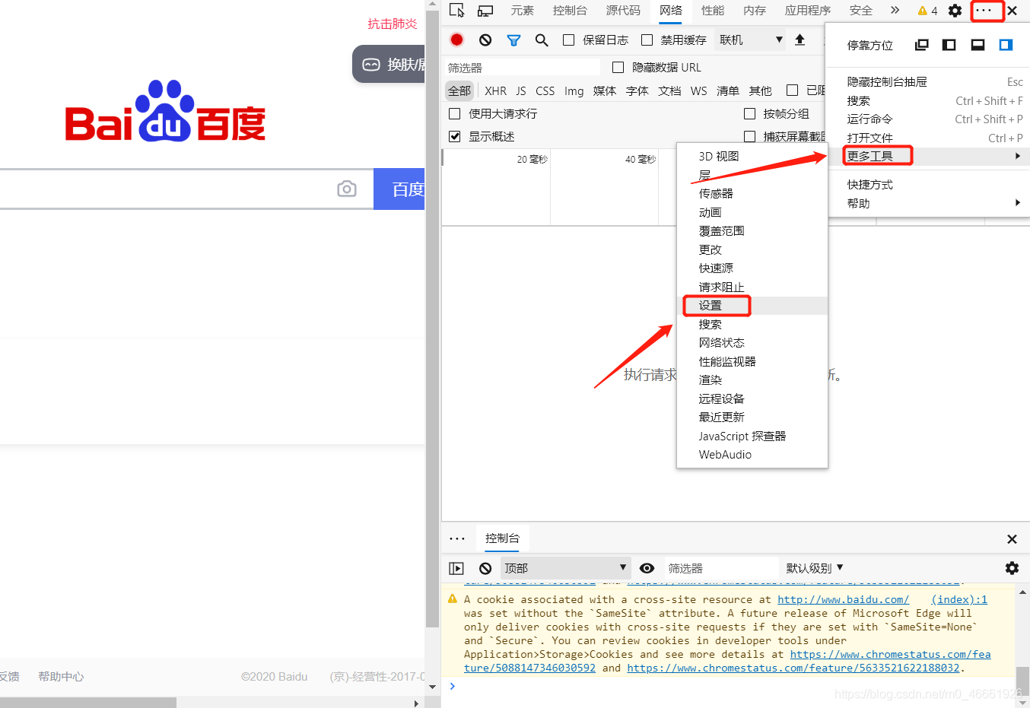The image size is (1030, 708).
Task: Open the baidu.com link in console warning
Action: coord(843,599)
